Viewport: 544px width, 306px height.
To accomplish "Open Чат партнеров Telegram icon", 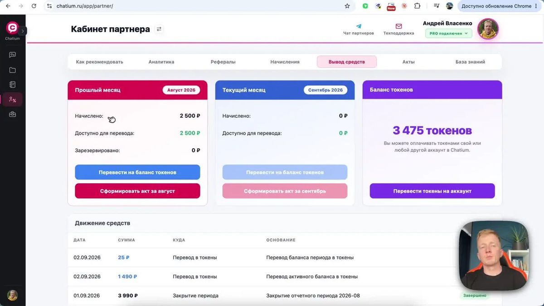I will tap(359, 27).
